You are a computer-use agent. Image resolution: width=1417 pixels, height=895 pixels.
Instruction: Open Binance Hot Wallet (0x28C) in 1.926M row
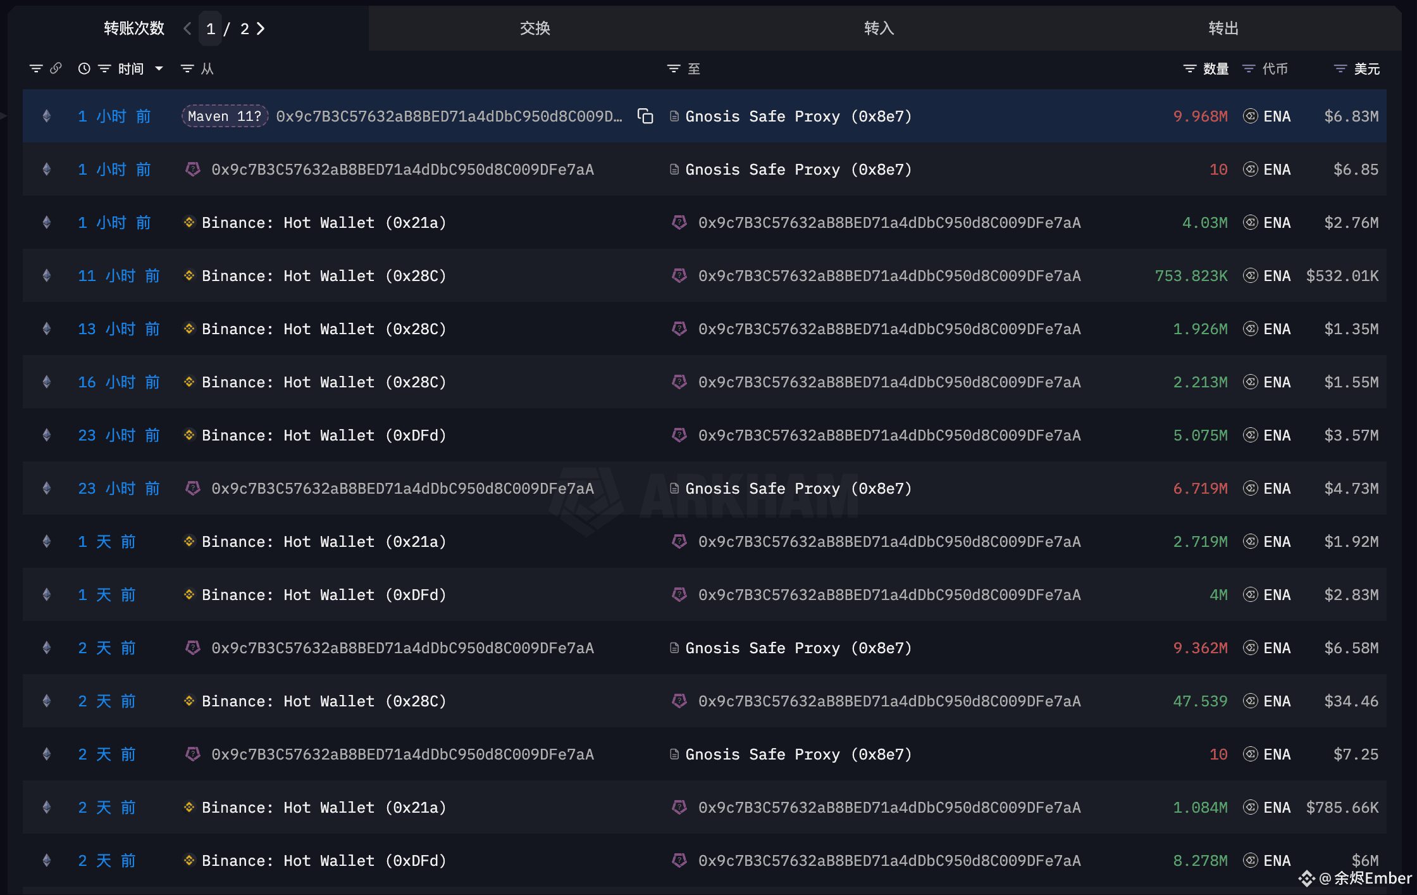(x=324, y=329)
